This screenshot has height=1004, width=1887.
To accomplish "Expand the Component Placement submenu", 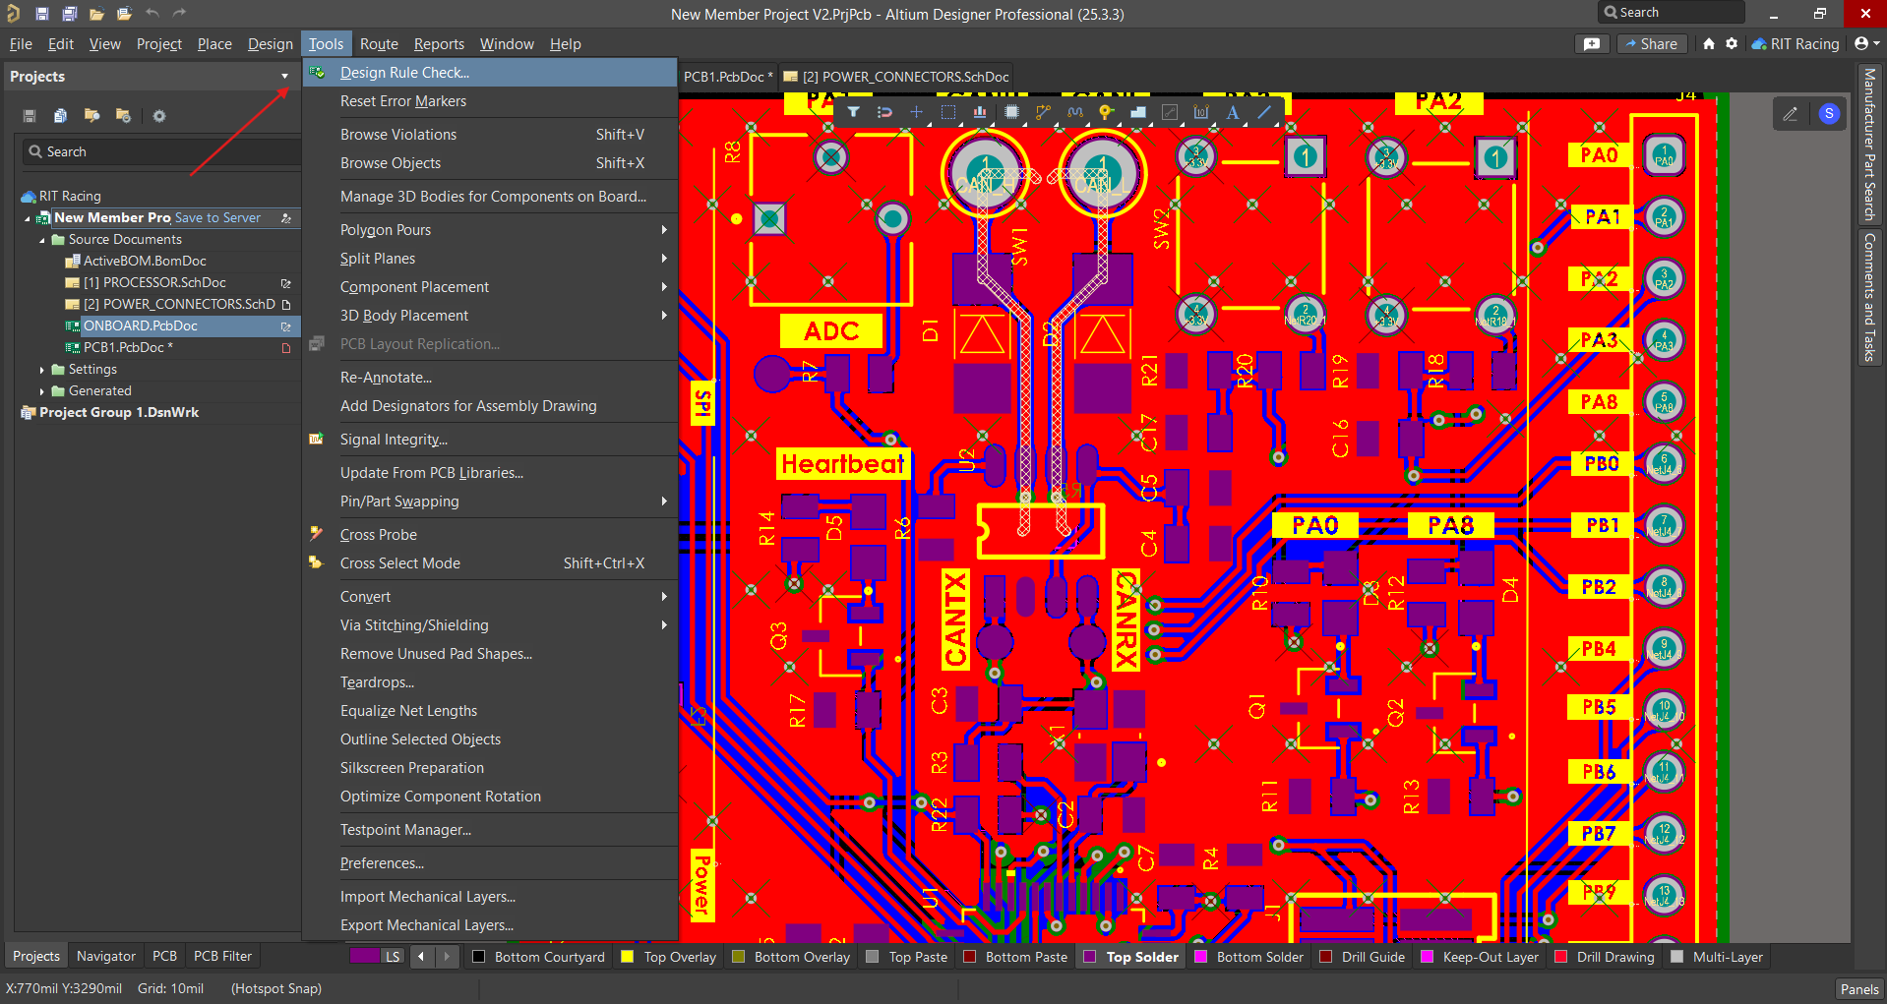I will point(490,287).
